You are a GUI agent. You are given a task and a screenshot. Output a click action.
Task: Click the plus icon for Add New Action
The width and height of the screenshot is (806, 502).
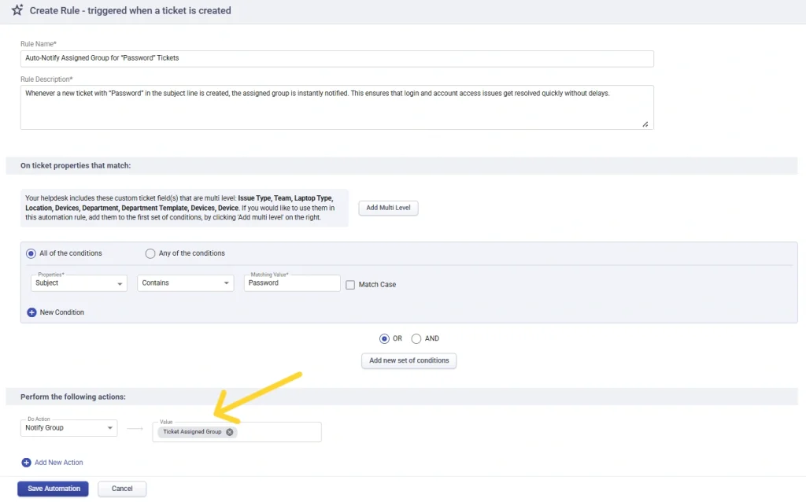26,463
